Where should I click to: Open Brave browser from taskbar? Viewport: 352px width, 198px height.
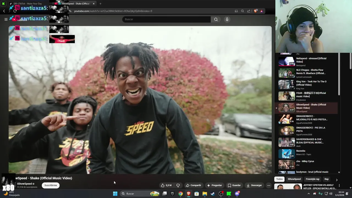pyautogui.click(x=189, y=194)
